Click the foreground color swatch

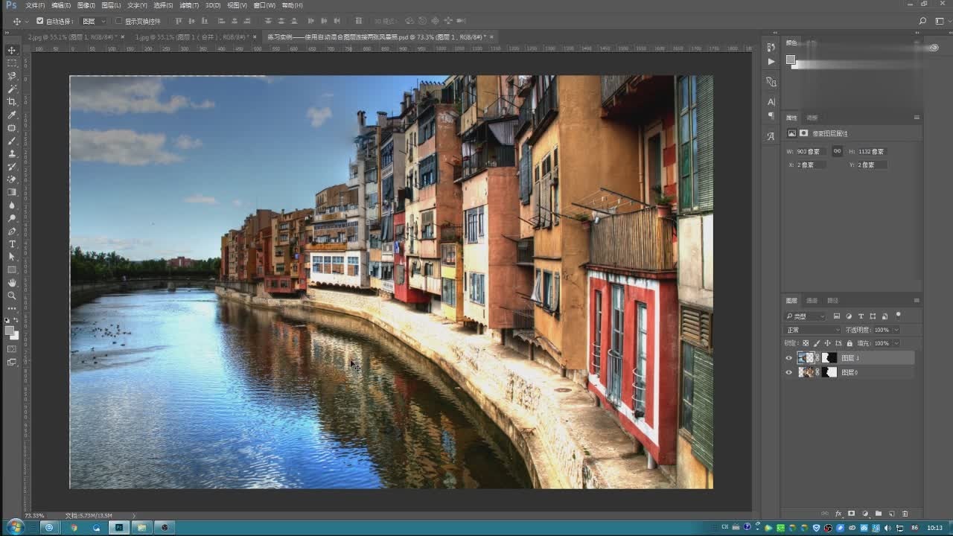(x=9, y=331)
